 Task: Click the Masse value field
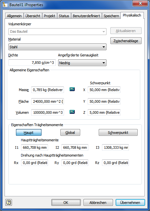(48, 90)
